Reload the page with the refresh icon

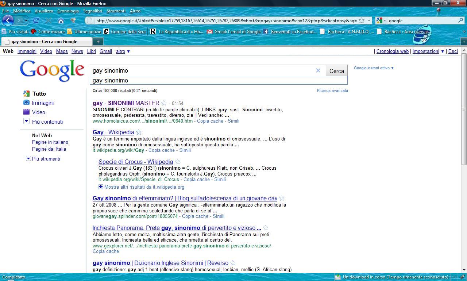(x=36, y=20)
